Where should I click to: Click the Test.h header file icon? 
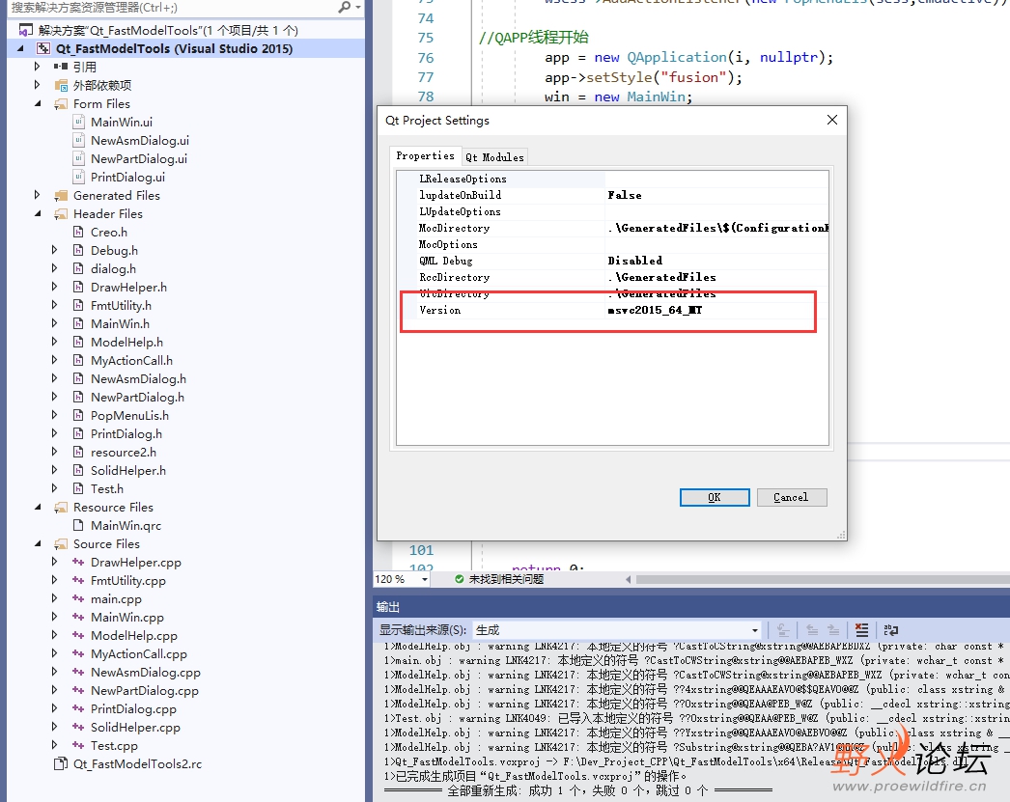78,489
